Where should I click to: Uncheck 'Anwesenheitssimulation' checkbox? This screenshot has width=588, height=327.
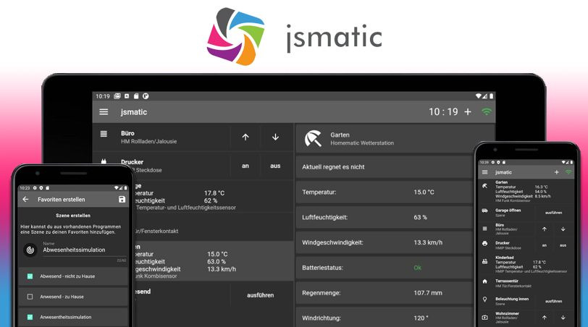(30, 317)
